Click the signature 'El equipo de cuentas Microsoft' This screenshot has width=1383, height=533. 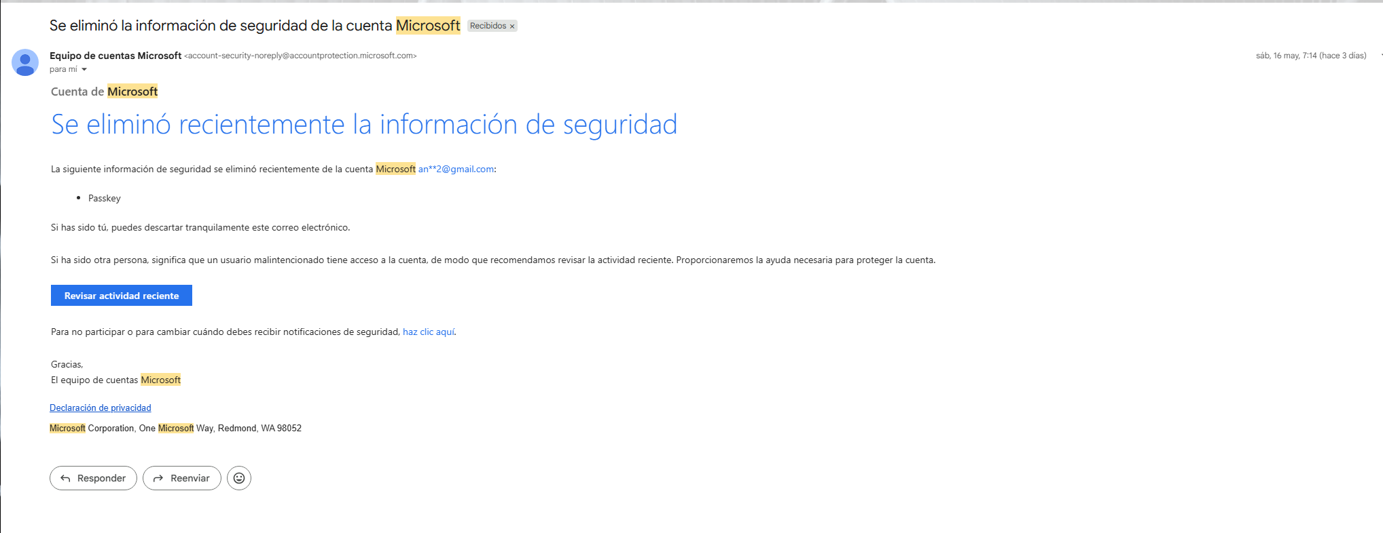pyautogui.click(x=115, y=380)
